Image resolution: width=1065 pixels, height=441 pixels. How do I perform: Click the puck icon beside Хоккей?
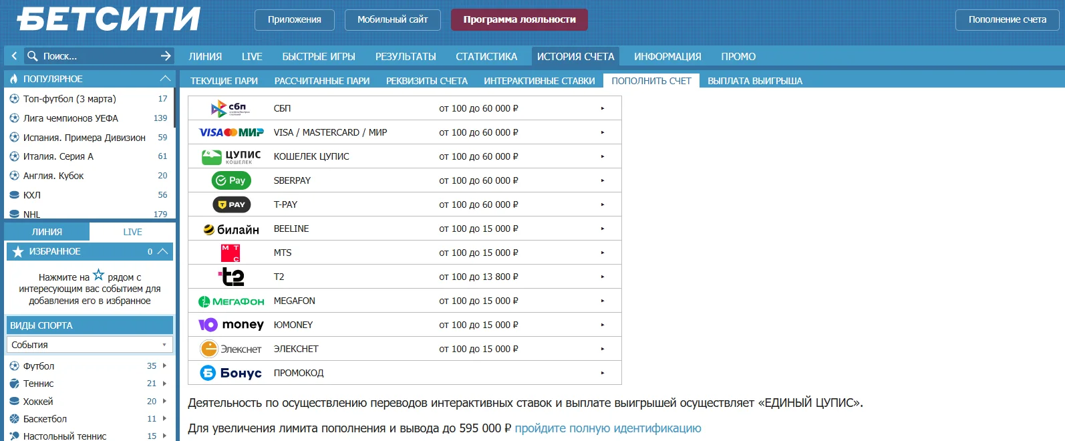(14, 402)
